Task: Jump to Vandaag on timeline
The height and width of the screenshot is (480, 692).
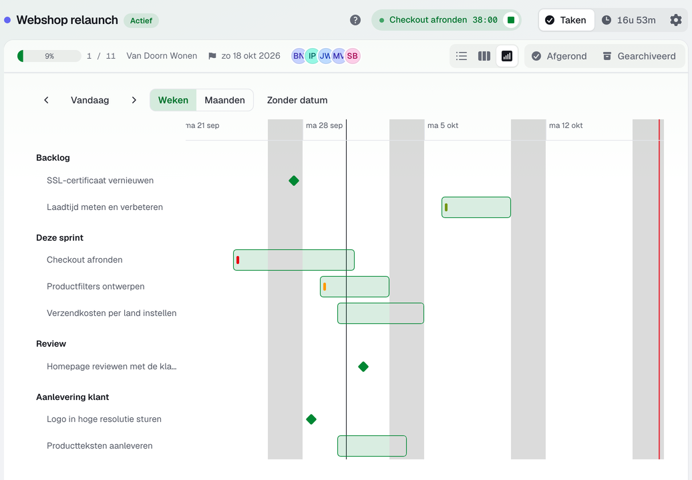Action: coord(90,100)
